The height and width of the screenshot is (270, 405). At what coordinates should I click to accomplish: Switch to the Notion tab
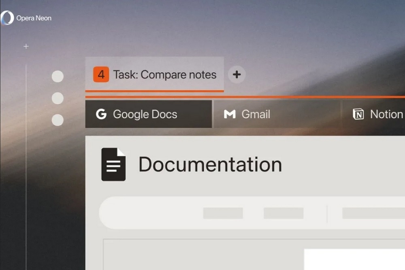[386, 114]
